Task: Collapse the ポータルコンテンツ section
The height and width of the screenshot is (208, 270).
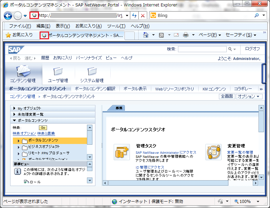Action: (x=14, y=120)
